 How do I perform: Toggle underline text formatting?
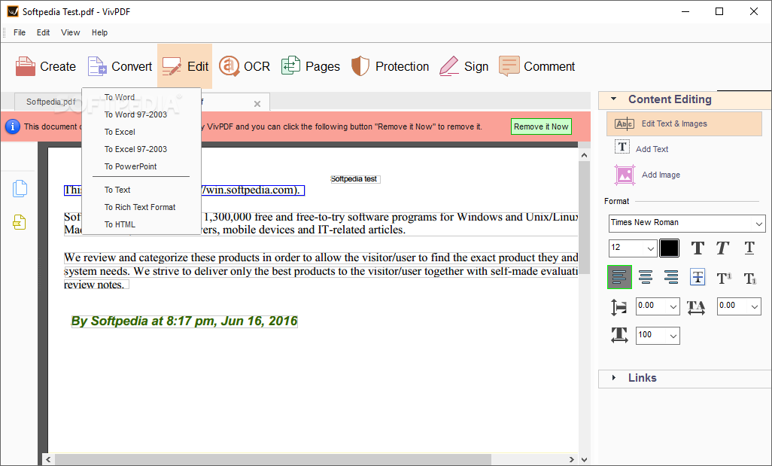point(749,248)
